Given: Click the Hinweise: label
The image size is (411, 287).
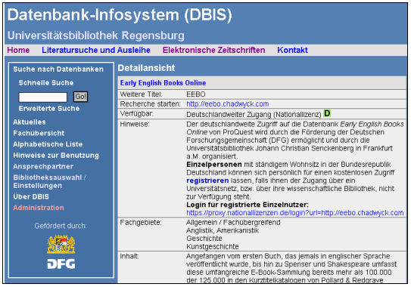Looking at the screenshot, I should [135, 125].
